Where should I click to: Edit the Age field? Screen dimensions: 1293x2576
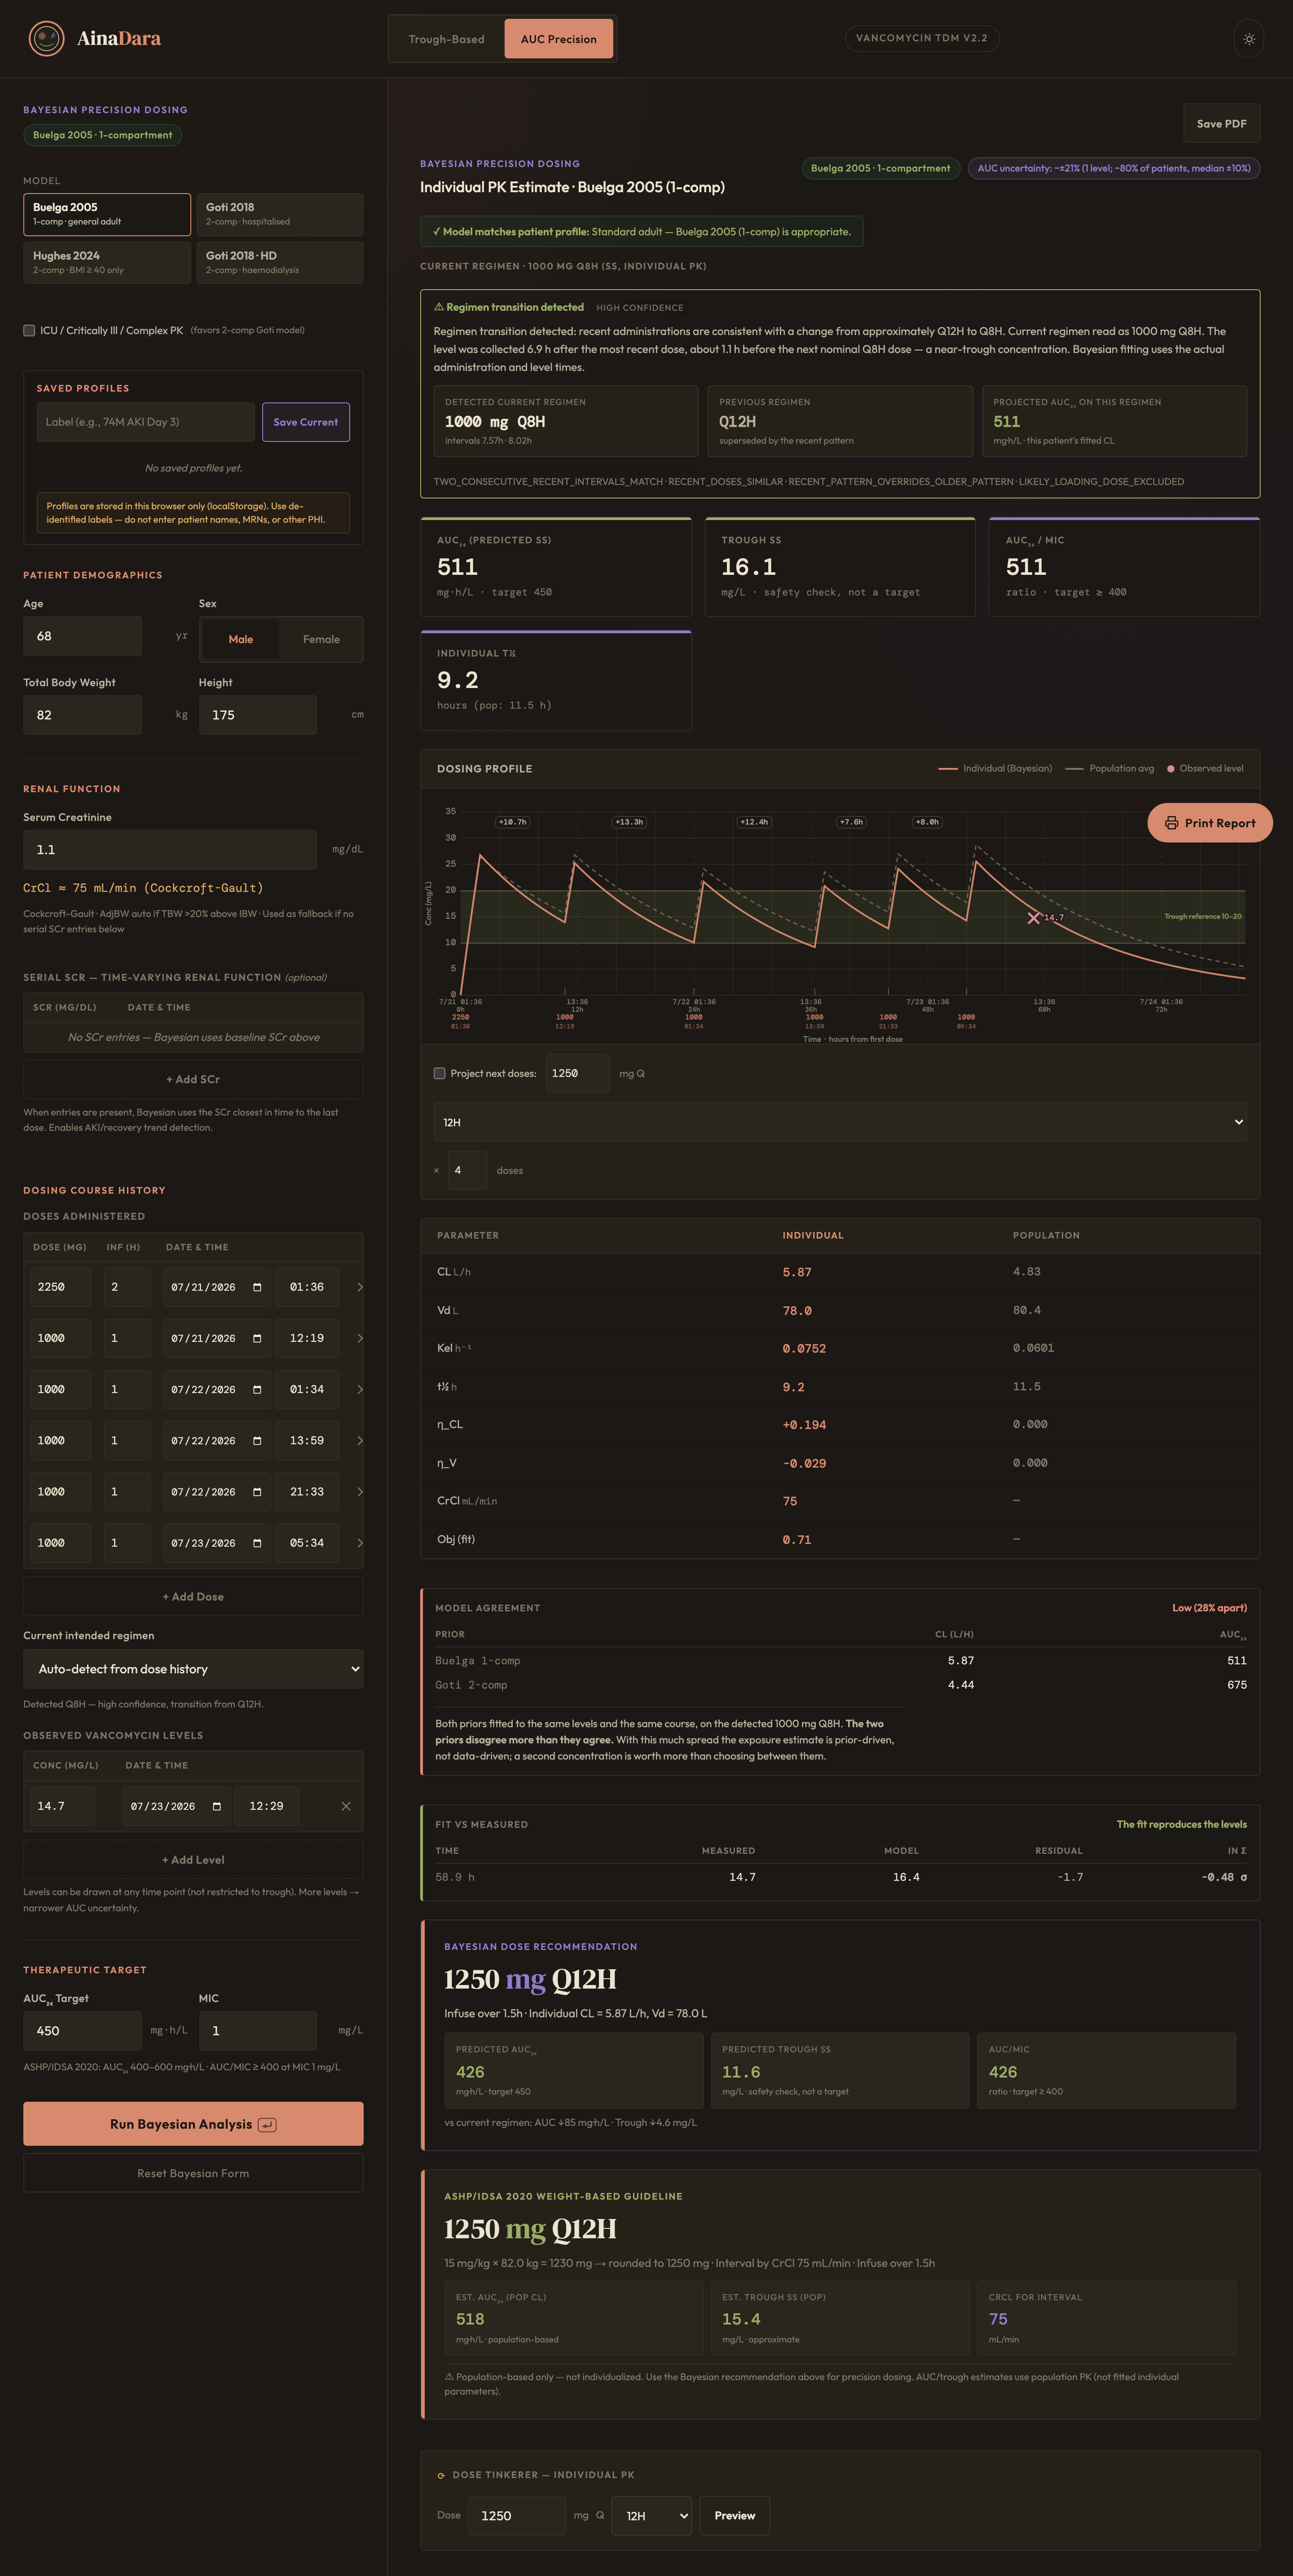pos(82,636)
